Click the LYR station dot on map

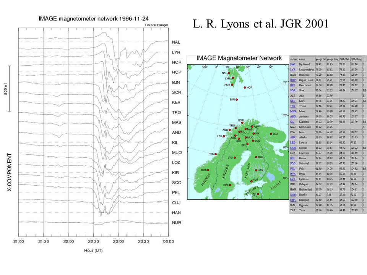(233, 78)
